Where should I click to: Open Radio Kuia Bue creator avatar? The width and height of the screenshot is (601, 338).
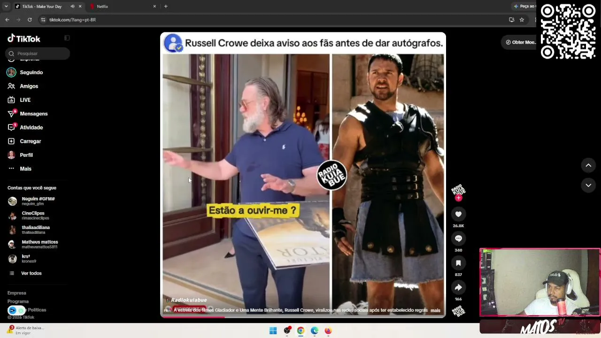[x=458, y=190]
